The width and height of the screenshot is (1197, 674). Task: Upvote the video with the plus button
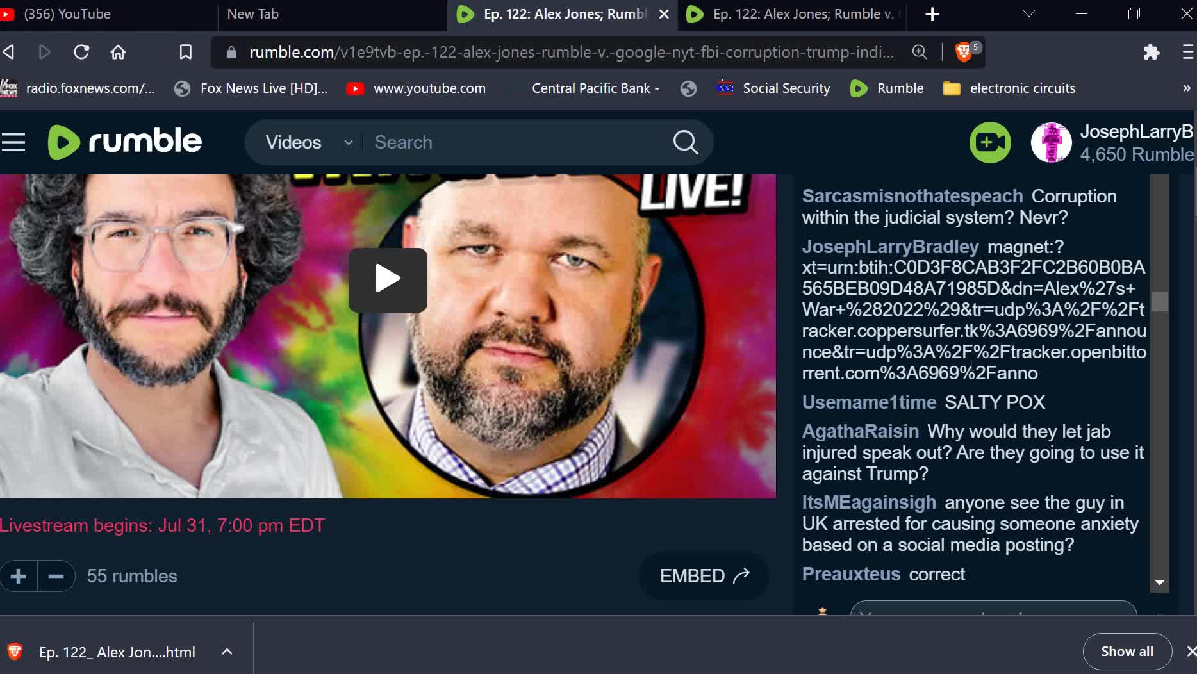pyautogui.click(x=19, y=576)
